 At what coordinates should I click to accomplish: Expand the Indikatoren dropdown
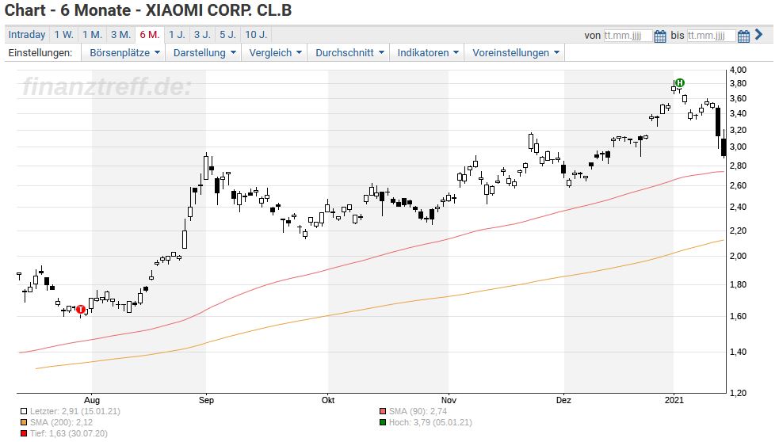(x=427, y=52)
